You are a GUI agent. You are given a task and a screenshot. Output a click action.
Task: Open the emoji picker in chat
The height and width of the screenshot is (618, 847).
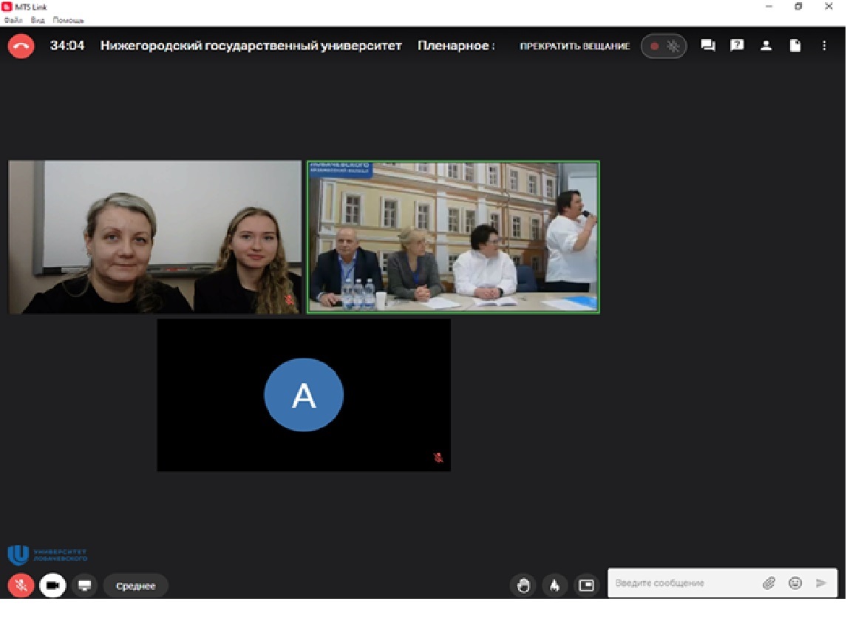click(795, 583)
